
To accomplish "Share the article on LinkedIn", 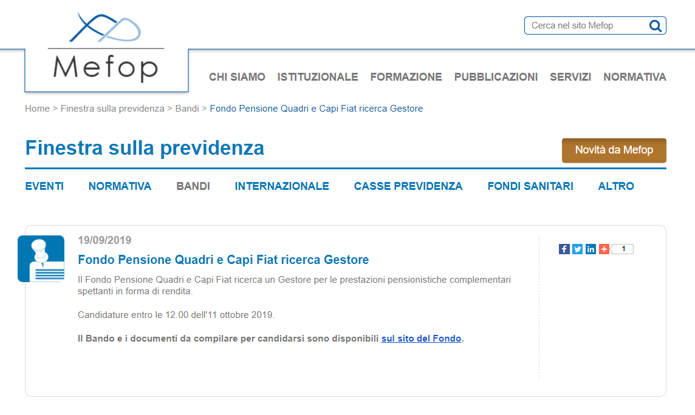I will click(x=591, y=249).
